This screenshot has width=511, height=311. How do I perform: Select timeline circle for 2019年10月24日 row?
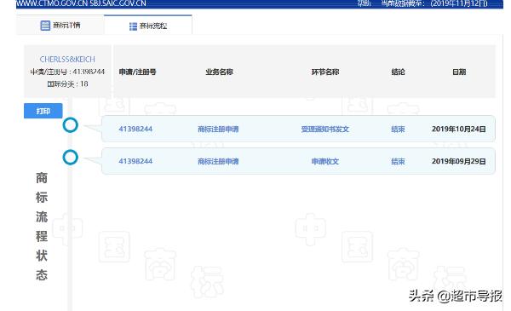click(x=71, y=125)
